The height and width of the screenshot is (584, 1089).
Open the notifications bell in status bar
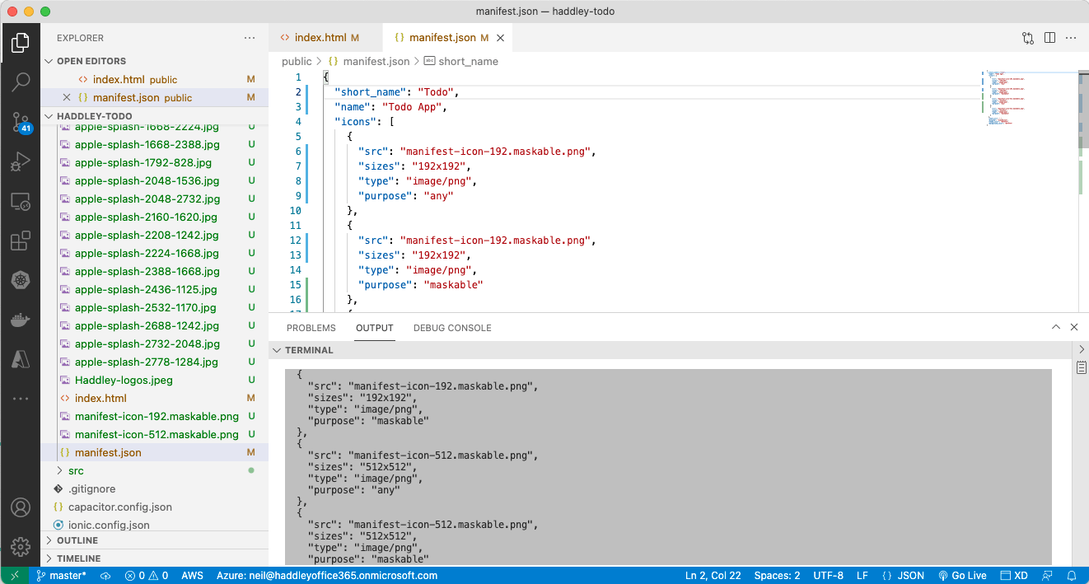coord(1073,576)
